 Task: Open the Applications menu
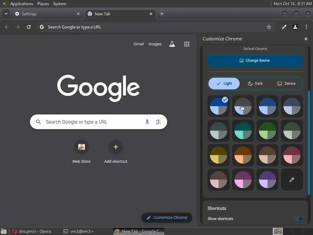22,4
